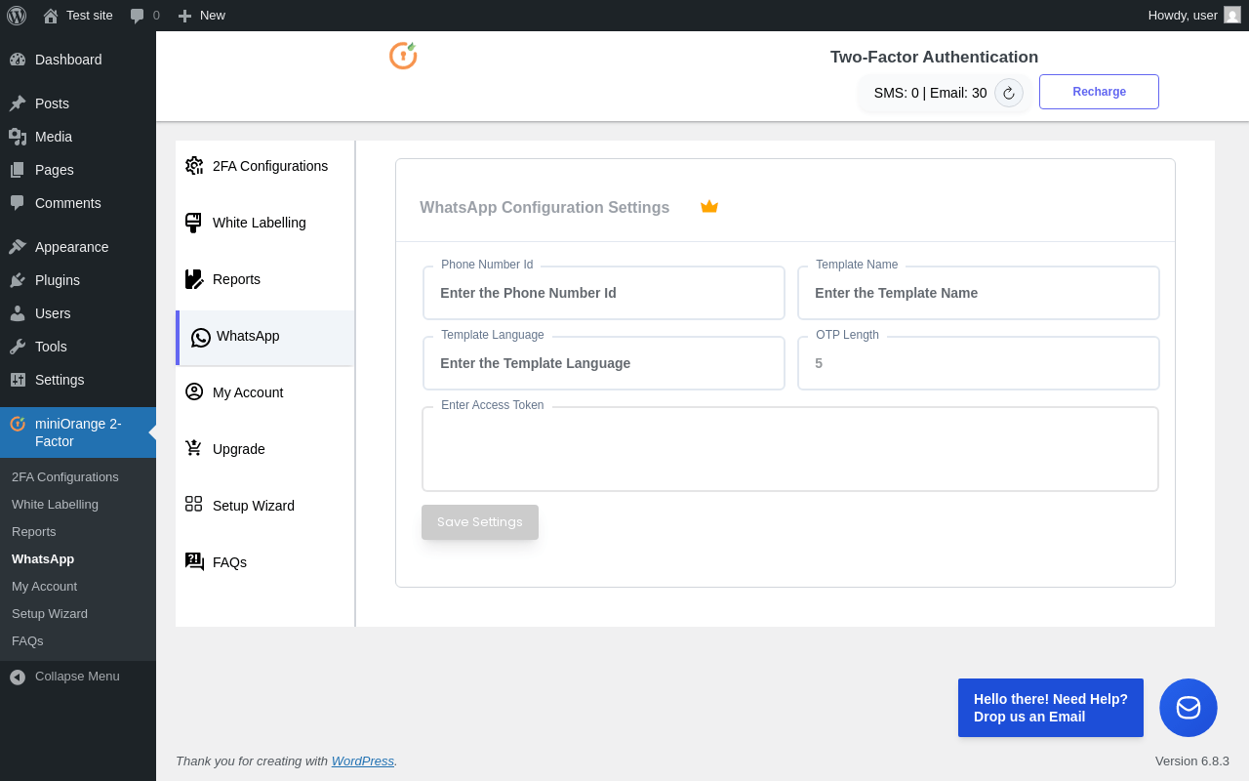This screenshot has width=1249, height=781.
Task: Open the Upgrade cart tab
Action: pyautogui.click(x=238, y=449)
